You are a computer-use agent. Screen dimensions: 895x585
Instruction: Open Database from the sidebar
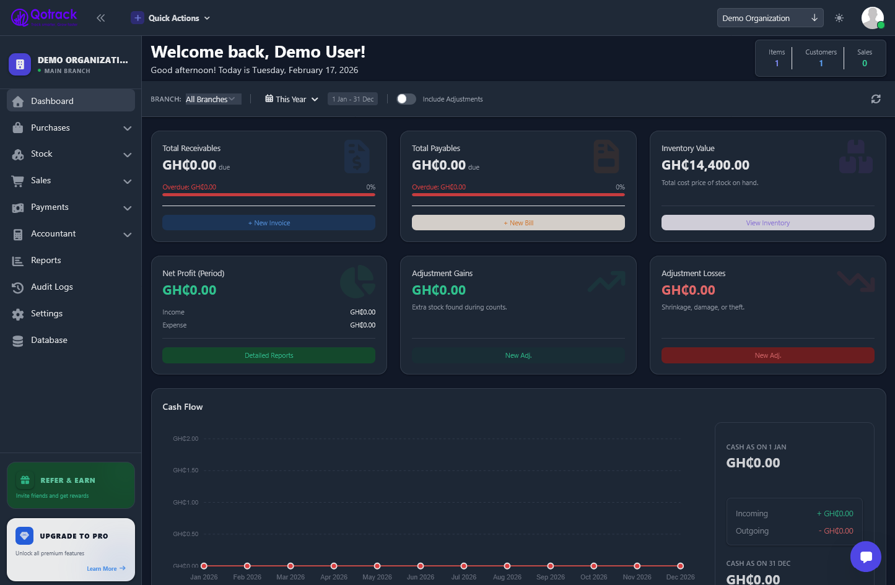pyautogui.click(x=71, y=340)
